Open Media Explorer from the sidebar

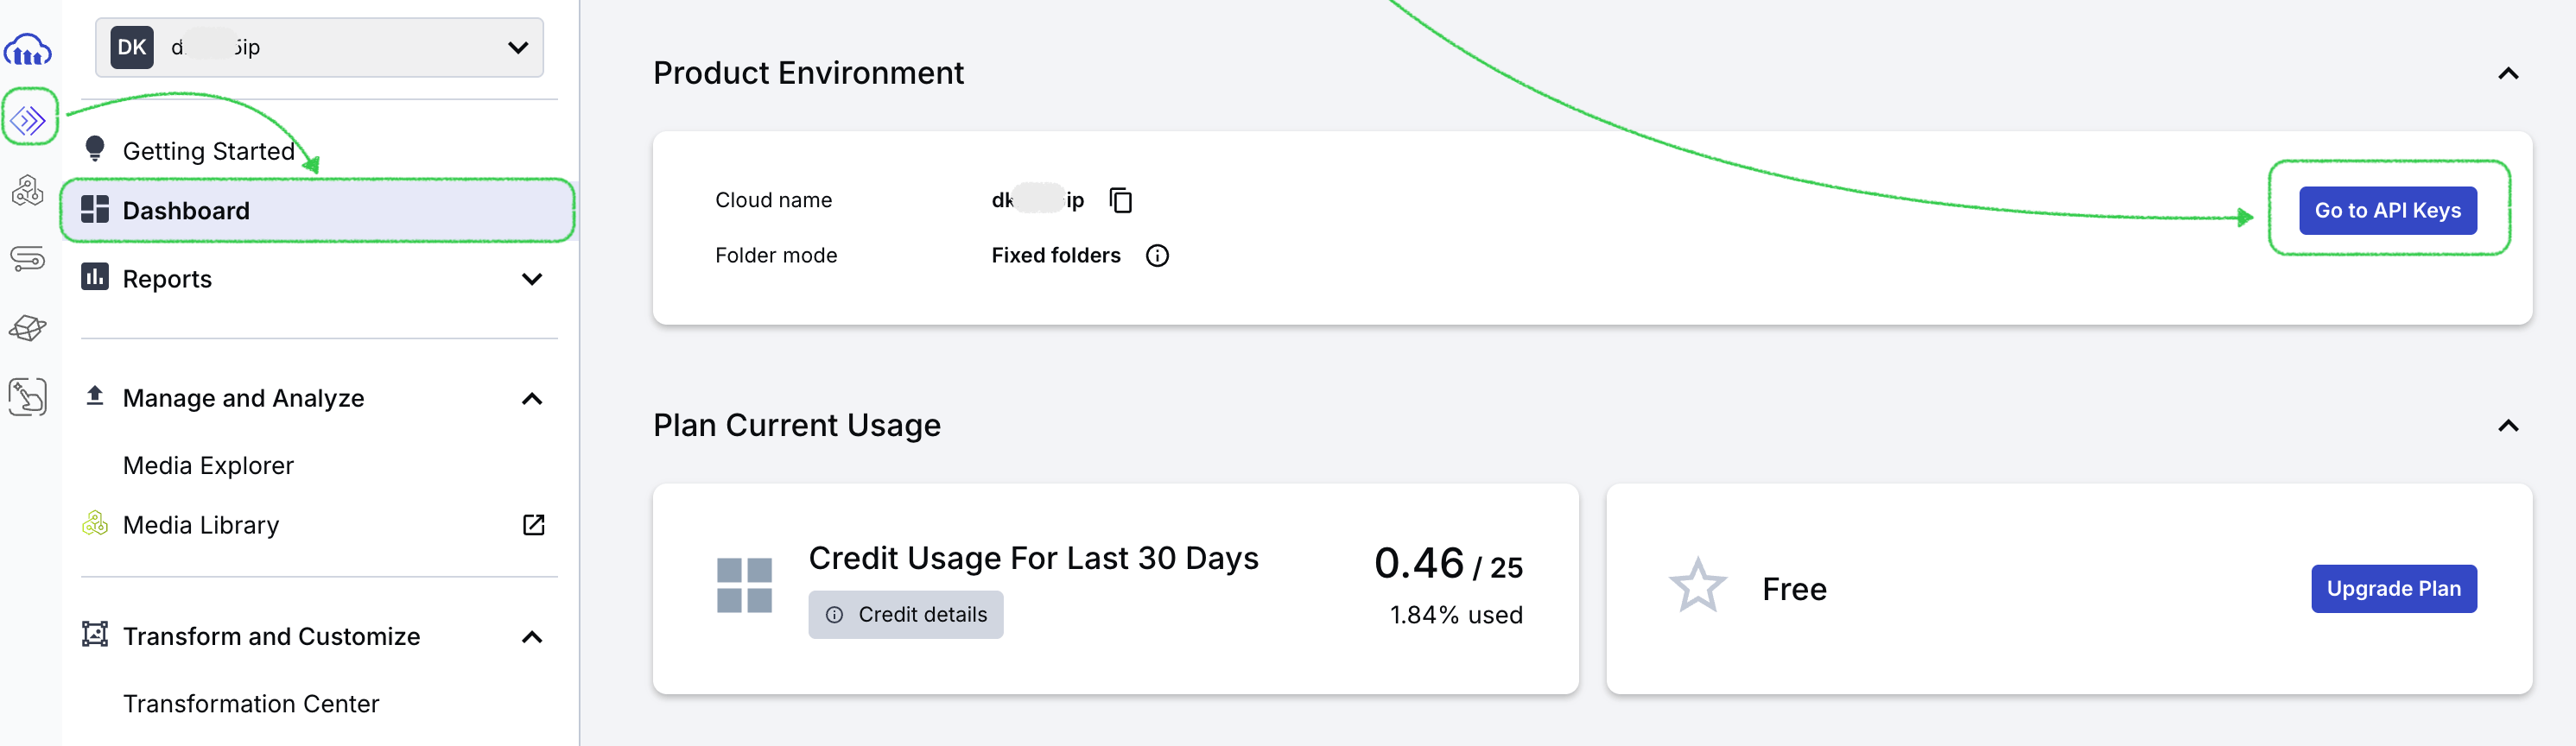tap(208, 466)
